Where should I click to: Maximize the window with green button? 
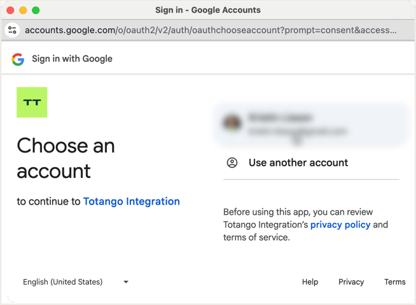pyautogui.click(x=36, y=10)
